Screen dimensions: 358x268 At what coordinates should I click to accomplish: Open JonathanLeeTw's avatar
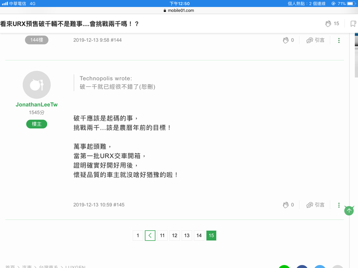36,85
